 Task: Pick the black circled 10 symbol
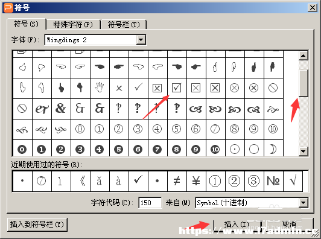[x=215, y=149]
